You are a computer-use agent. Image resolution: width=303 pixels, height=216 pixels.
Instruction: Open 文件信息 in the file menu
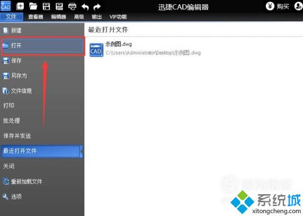click(x=42, y=90)
